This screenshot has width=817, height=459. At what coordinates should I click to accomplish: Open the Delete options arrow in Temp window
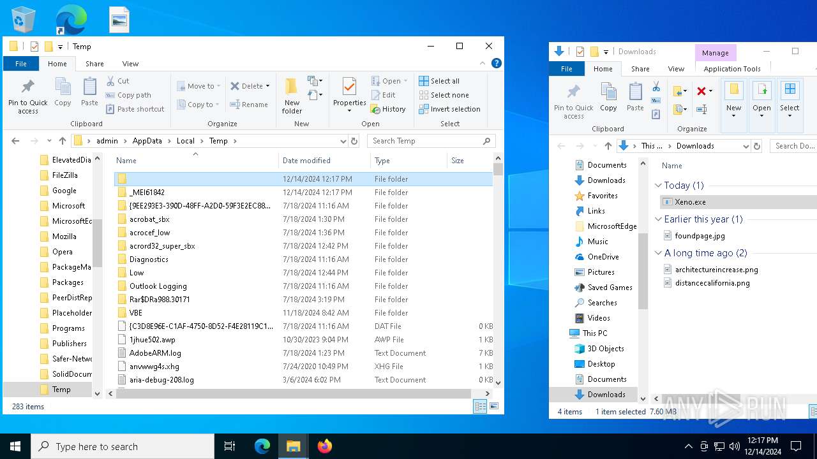click(267, 86)
